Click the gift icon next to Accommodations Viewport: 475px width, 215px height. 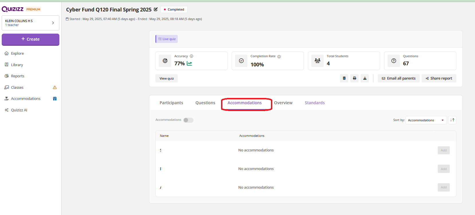click(x=55, y=99)
